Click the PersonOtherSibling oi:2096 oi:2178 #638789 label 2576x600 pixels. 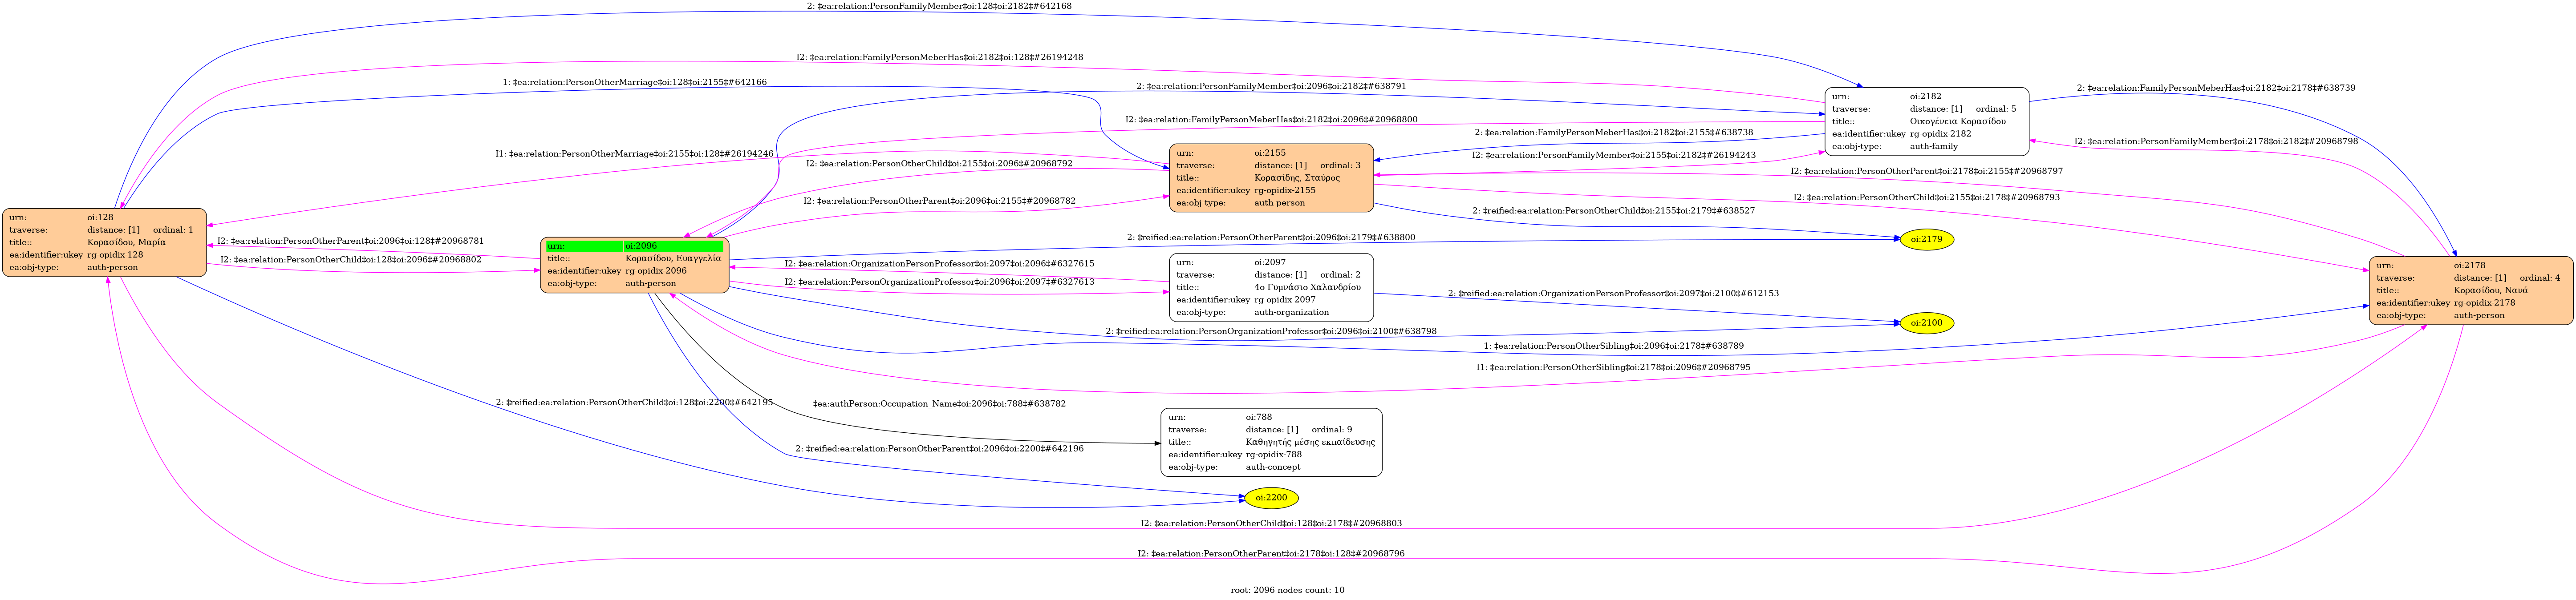1613,346
